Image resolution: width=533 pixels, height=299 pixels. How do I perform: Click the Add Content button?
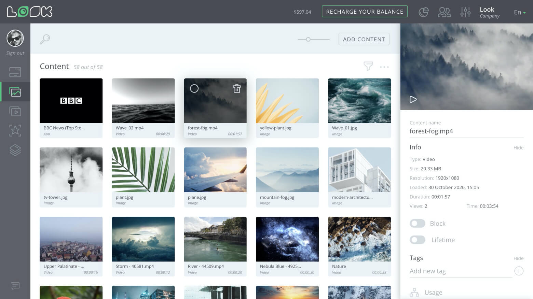364,39
